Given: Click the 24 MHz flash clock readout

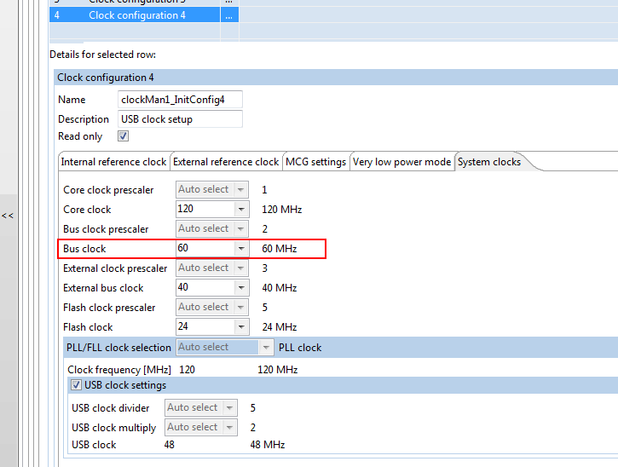Looking at the screenshot, I should point(280,327).
